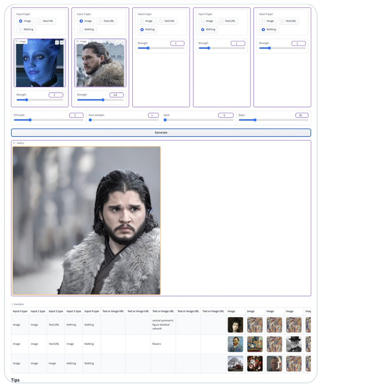
Task: Click the edit pencil icon on the blue alien image
Action: [57, 43]
